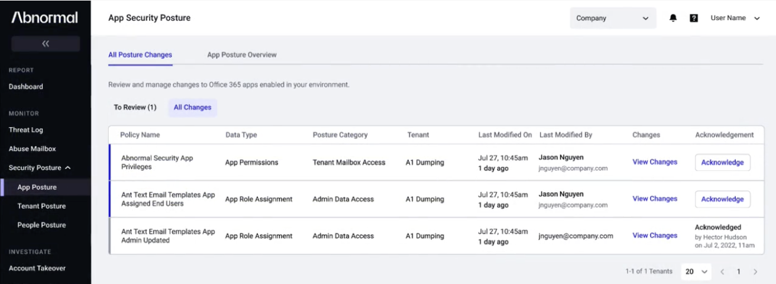The image size is (776, 284).
Task: Open the help question mark icon
Action: pos(694,18)
